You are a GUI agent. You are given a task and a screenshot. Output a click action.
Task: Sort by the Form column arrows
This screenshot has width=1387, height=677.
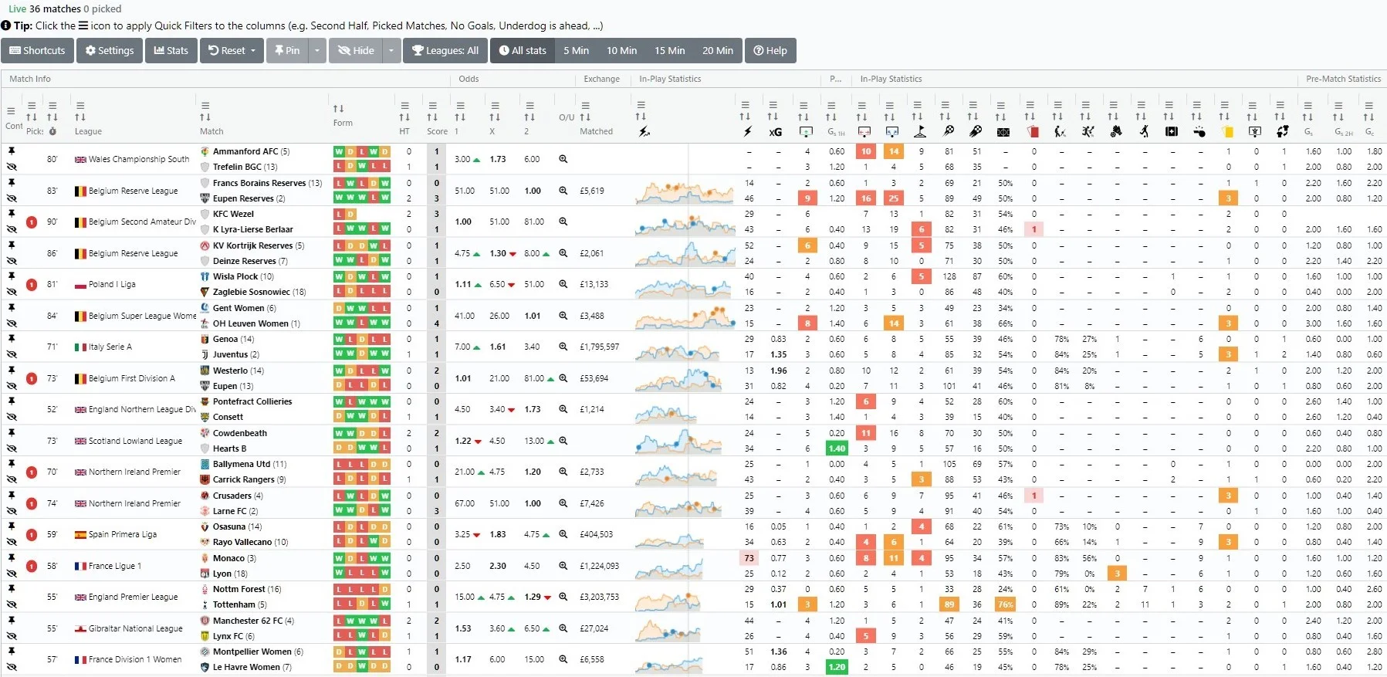(338, 109)
